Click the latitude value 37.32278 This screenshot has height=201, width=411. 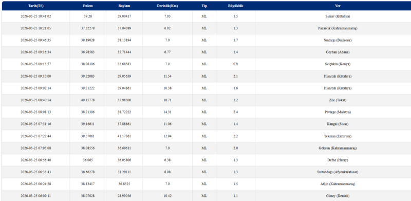click(x=88, y=28)
